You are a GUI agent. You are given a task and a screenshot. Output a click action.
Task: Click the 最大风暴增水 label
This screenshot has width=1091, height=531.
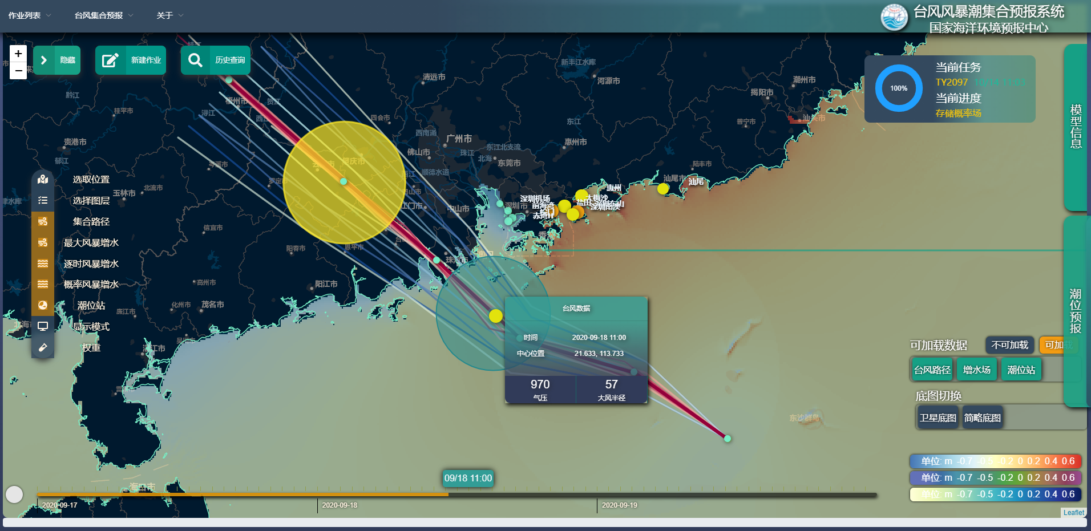(x=91, y=242)
